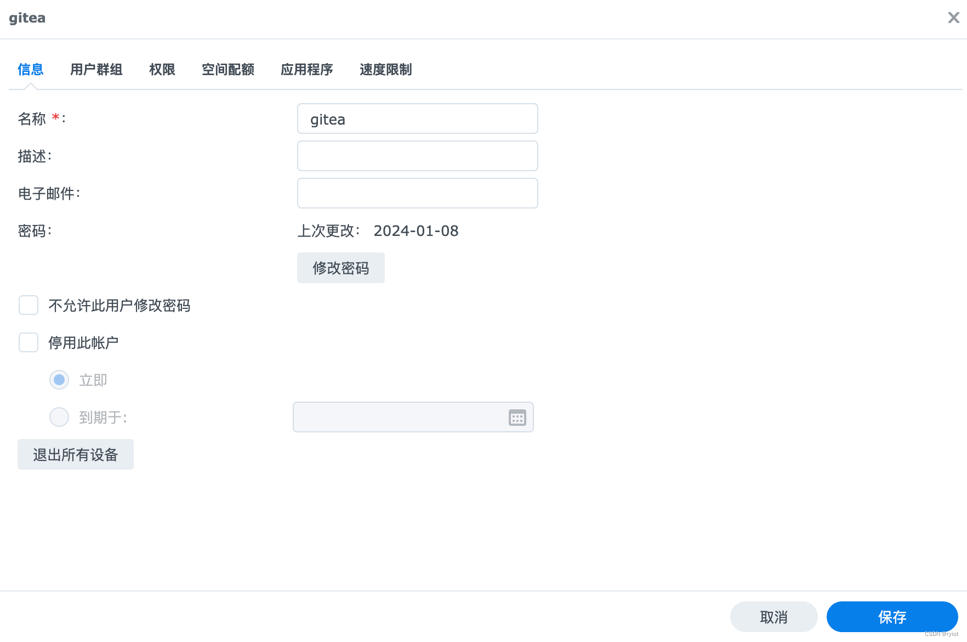Switch to the 信息 tab

click(x=31, y=70)
